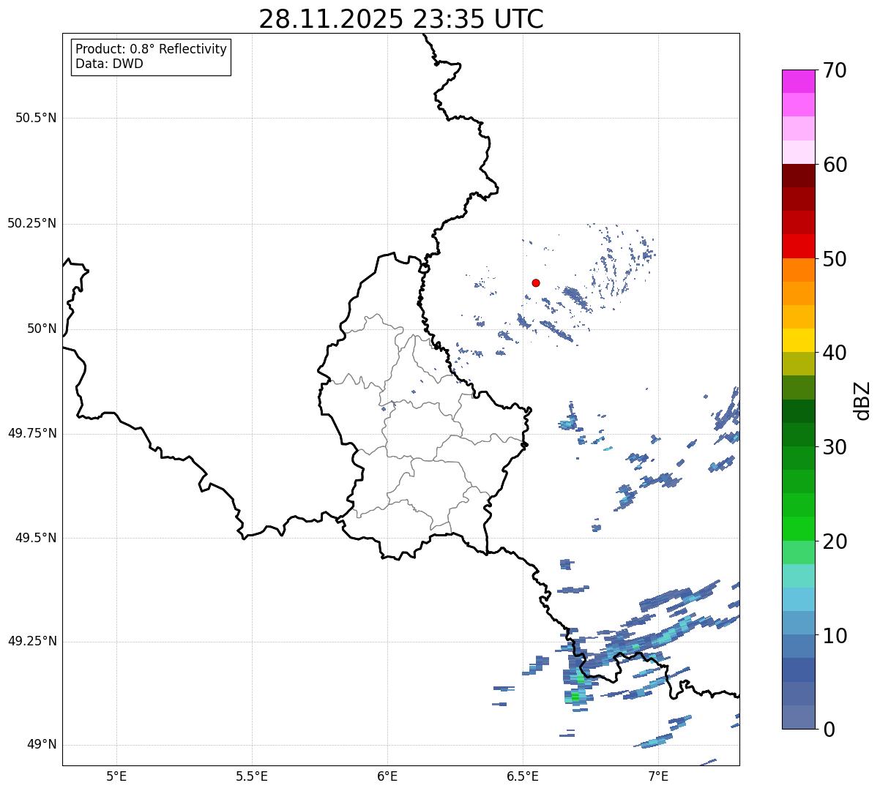Image resolution: width=880 pixels, height=791 pixels.
Task: Pick the dark maroon swatch just below 60 dBZ
Action: pyautogui.click(x=798, y=176)
